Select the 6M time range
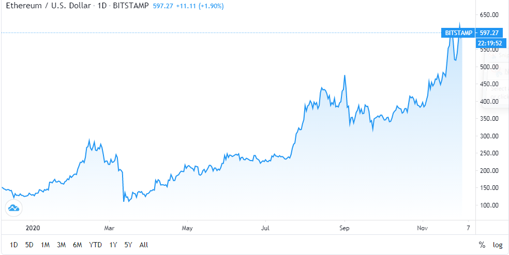 [x=77, y=245]
